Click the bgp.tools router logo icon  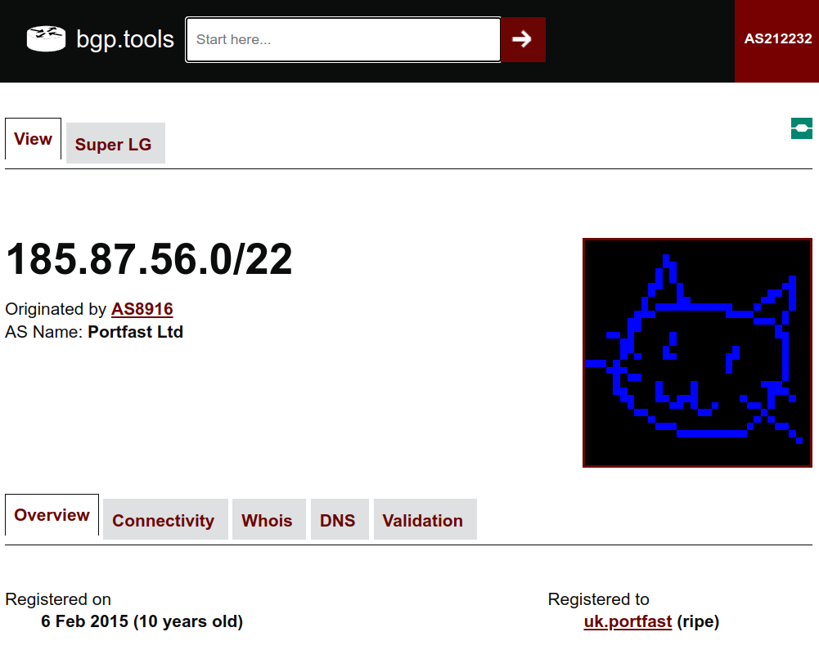pos(46,39)
